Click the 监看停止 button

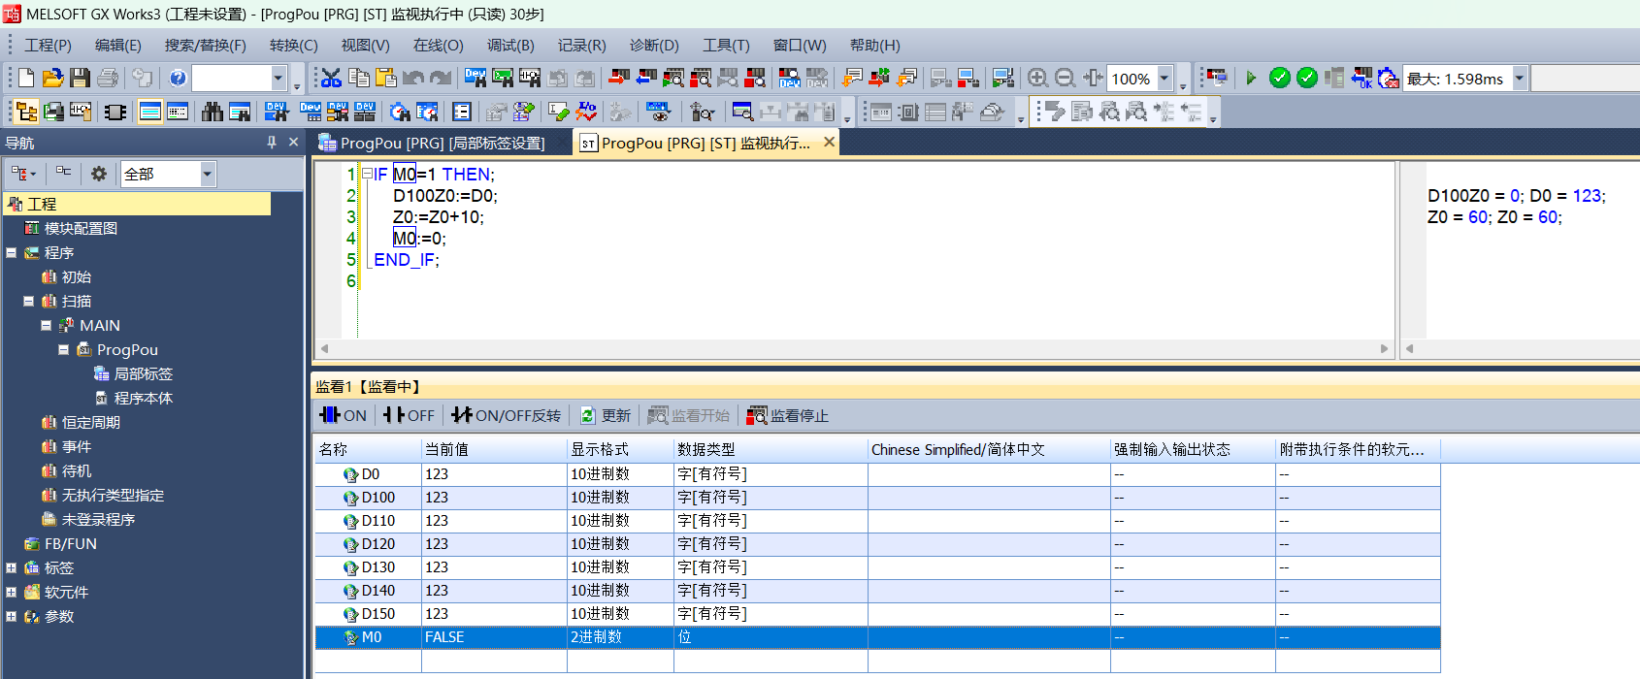[787, 415]
